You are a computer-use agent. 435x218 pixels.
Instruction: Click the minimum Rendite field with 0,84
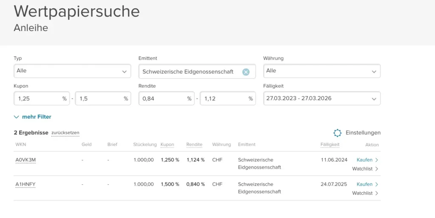pyautogui.click(x=162, y=99)
